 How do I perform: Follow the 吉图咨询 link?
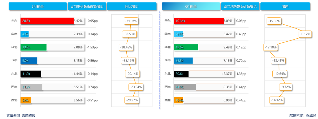pyautogui.click(x=29, y=115)
